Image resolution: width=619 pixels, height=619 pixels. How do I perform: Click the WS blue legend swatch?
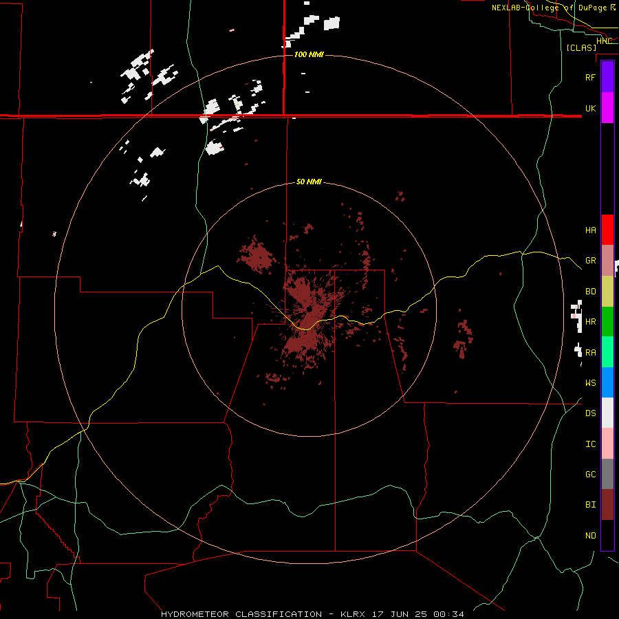coord(607,382)
